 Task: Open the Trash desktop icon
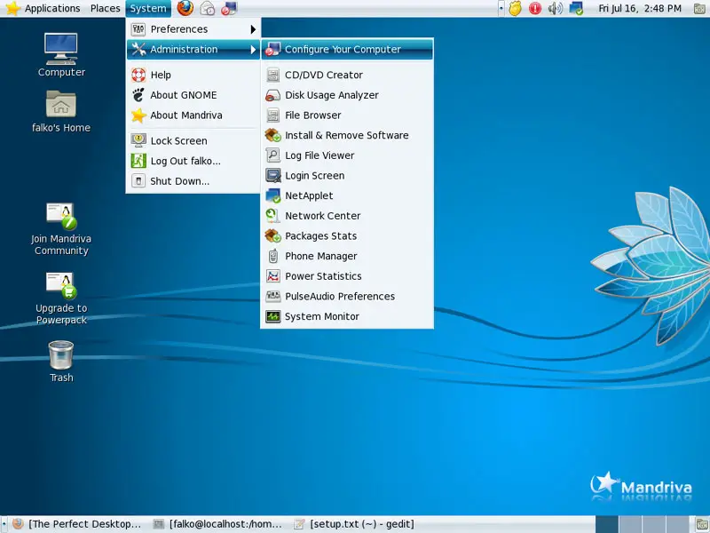click(x=61, y=355)
